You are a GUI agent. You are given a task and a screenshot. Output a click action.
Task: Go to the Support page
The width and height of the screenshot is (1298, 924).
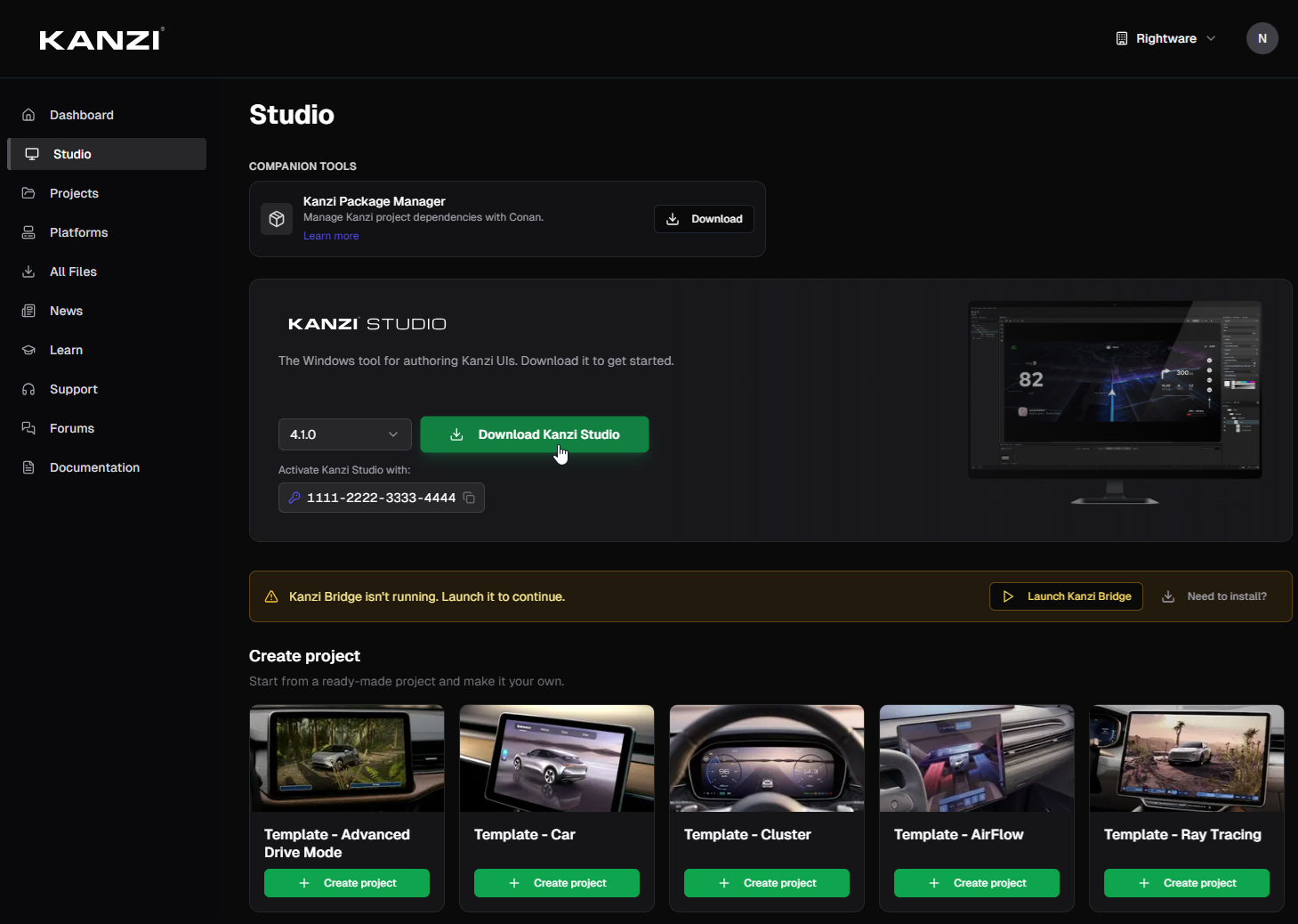[x=107, y=389]
